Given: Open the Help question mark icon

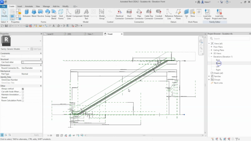Looking at the screenshot, I should tap(227, 2).
